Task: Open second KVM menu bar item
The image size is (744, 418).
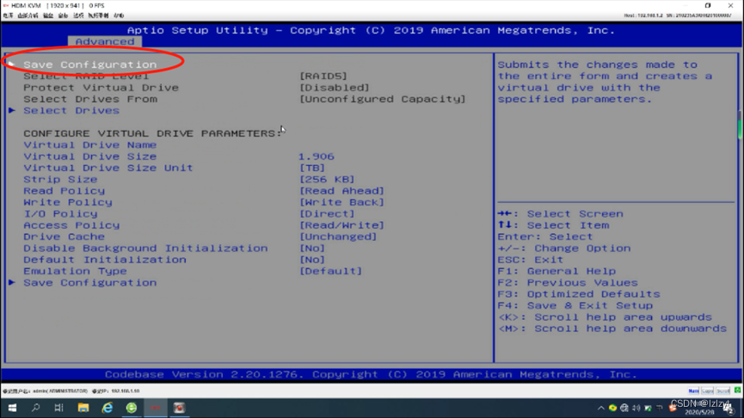Action: point(28,15)
